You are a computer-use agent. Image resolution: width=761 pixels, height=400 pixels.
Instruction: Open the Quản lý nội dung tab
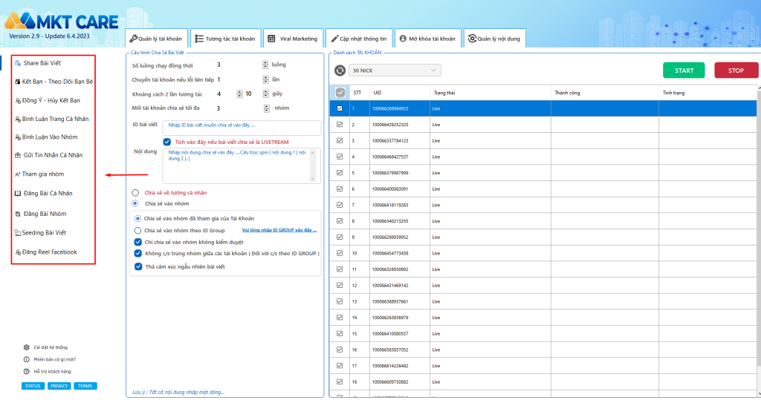tap(493, 39)
